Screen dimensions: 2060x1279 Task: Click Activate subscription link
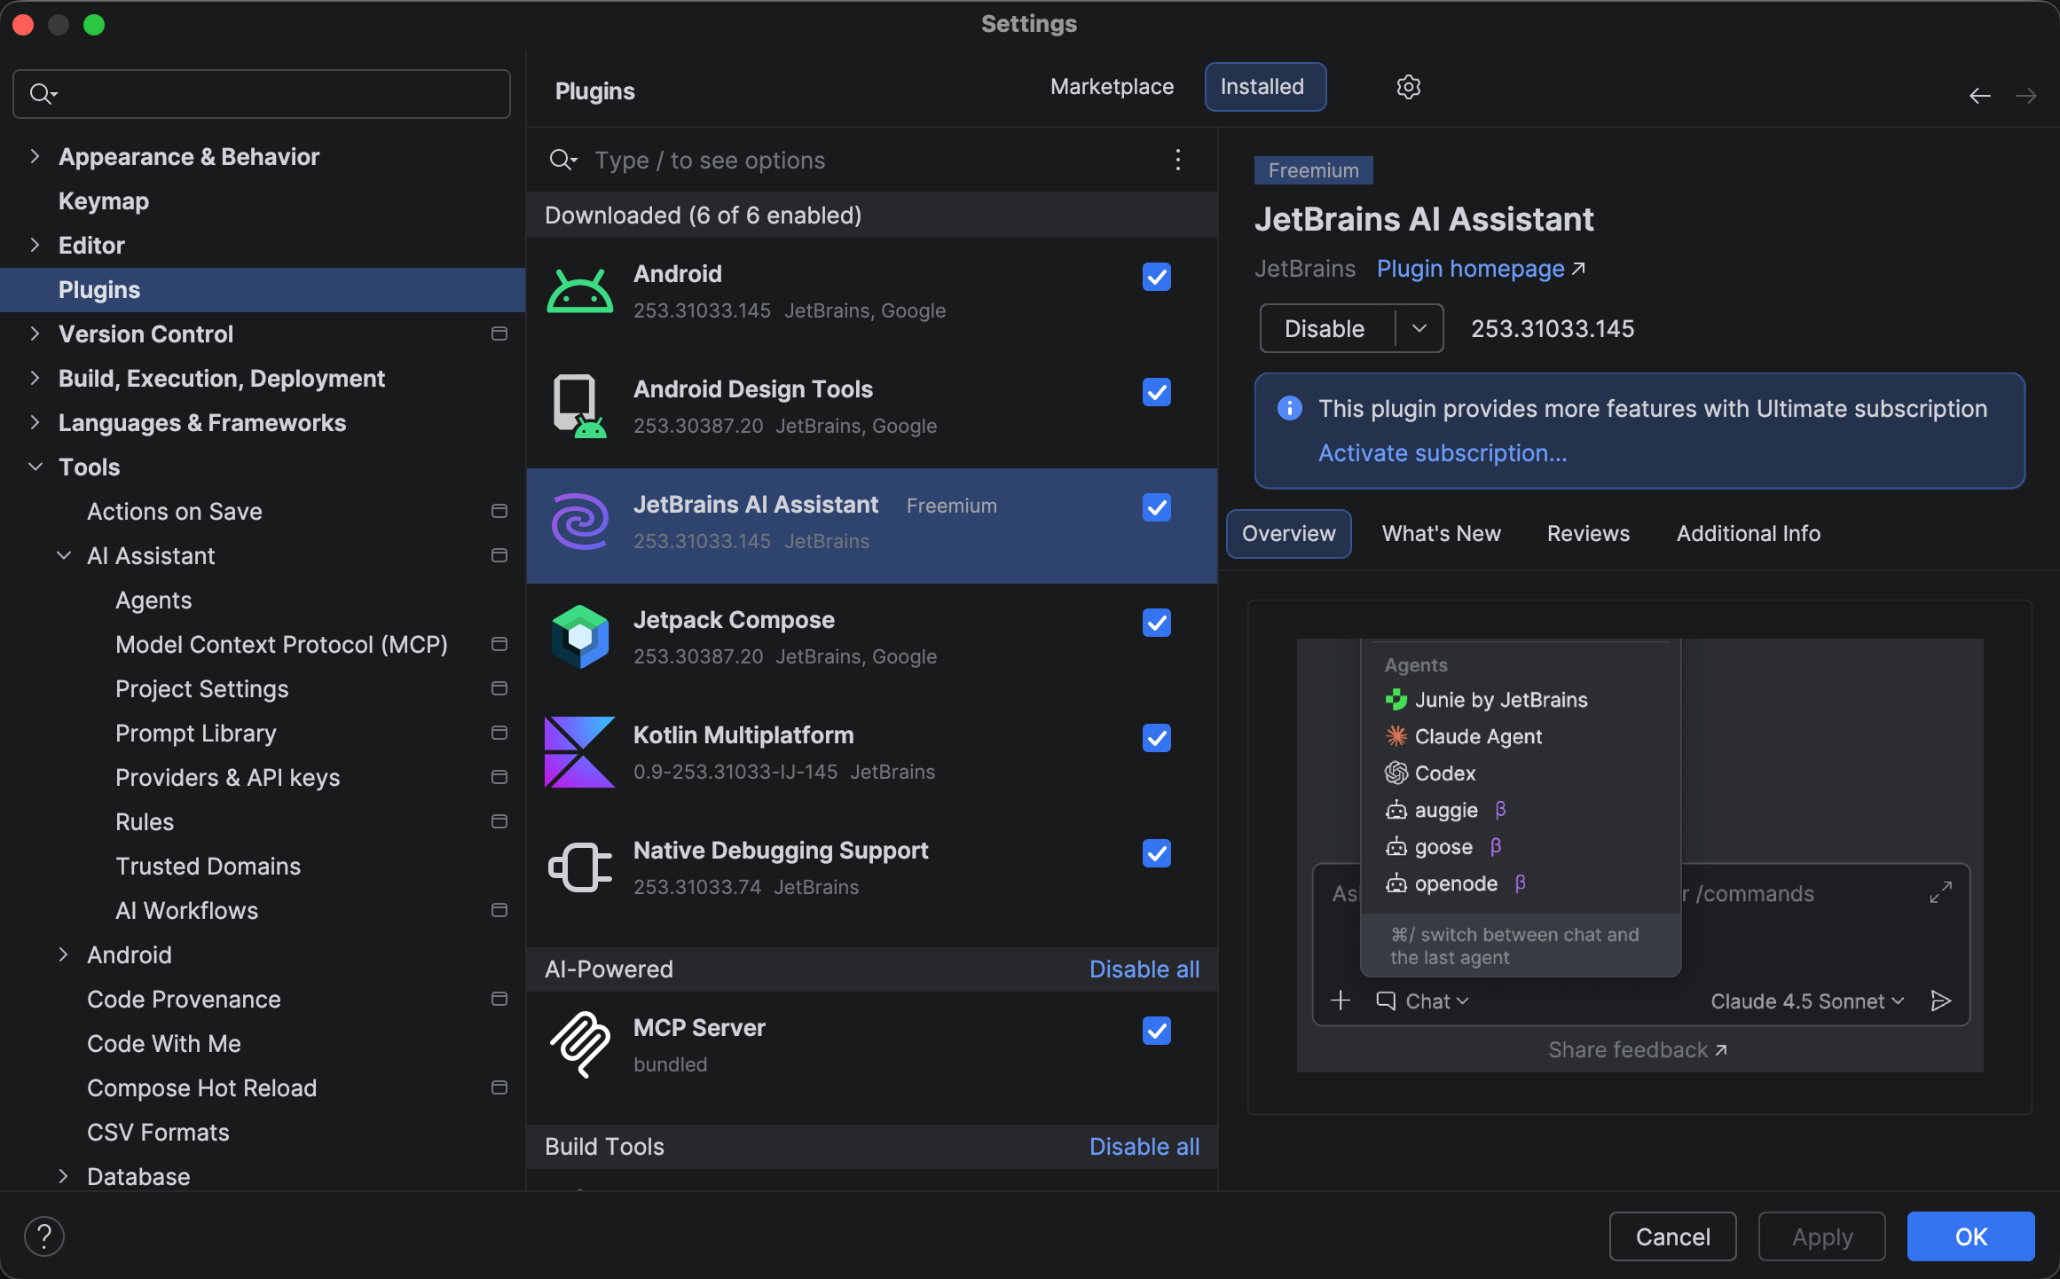[1443, 453]
